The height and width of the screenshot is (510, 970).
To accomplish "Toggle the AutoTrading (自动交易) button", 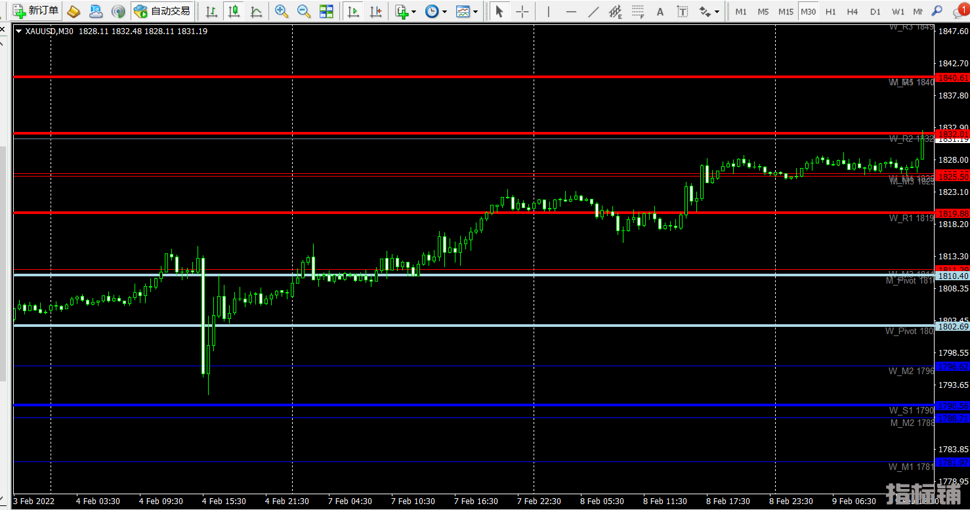I will [x=162, y=11].
